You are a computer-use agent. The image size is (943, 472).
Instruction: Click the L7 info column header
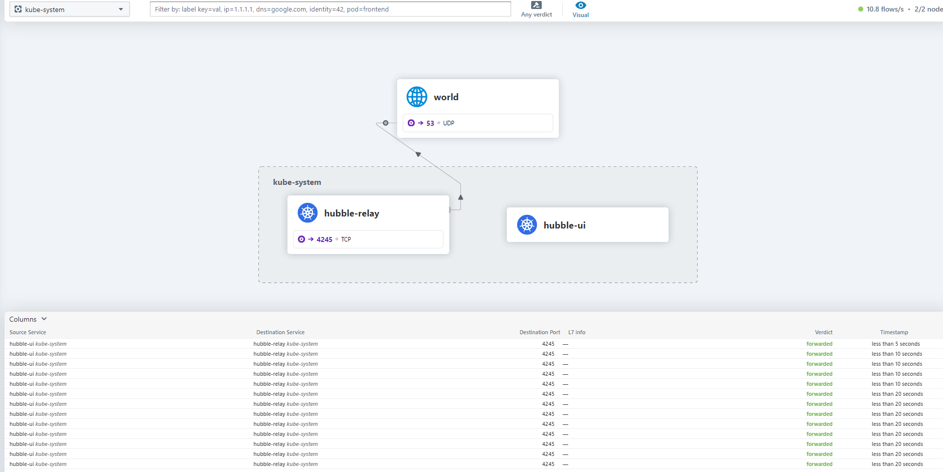pyautogui.click(x=577, y=332)
